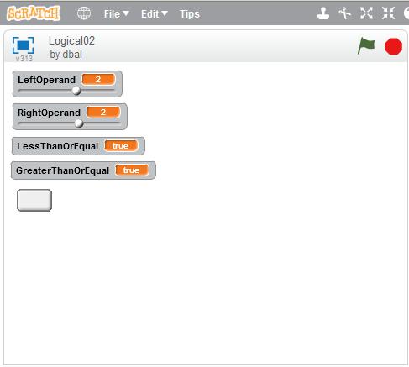Start the project with the green flag
Screen dimensions: 409x367
[x=366, y=46]
